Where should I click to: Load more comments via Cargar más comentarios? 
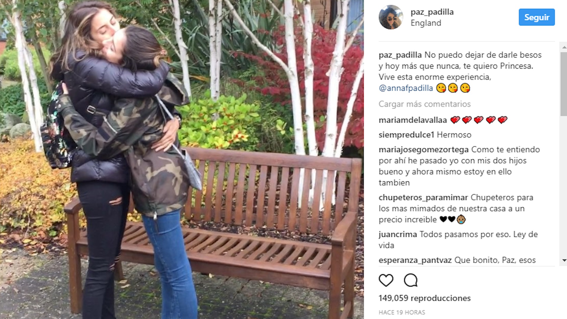pos(424,104)
